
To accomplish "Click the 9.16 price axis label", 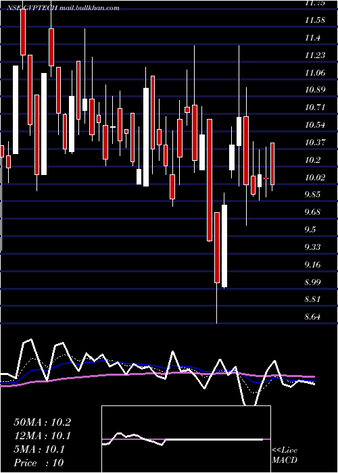I will tap(313, 265).
